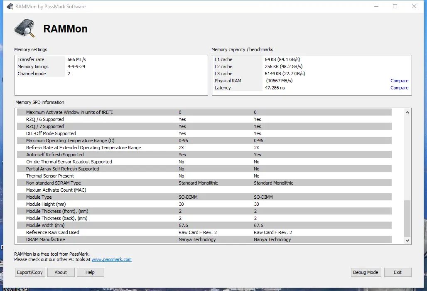Exit the RAMMon application
Screen dimensions: 427x291
tap(398, 272)
